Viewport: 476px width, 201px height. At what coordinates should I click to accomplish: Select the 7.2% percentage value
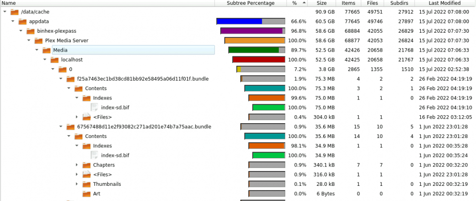pos(300,69)
